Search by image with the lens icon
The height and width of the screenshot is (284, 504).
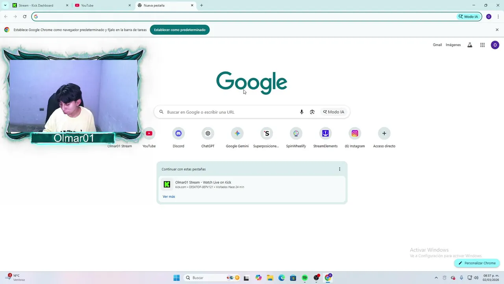click(x=312, y=112)
